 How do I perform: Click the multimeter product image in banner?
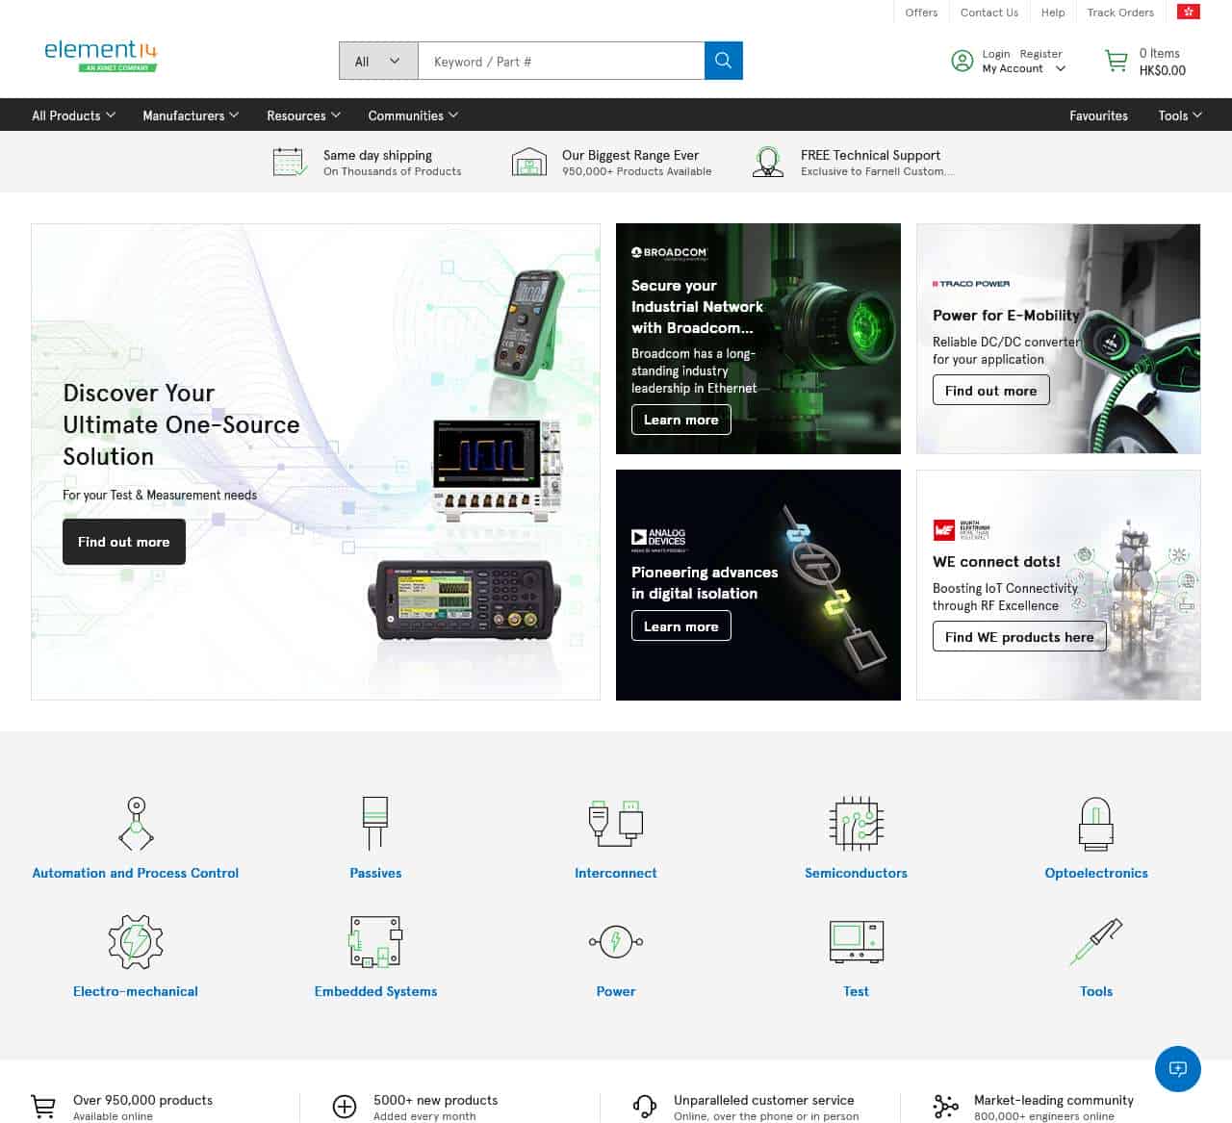click(527, 323)
